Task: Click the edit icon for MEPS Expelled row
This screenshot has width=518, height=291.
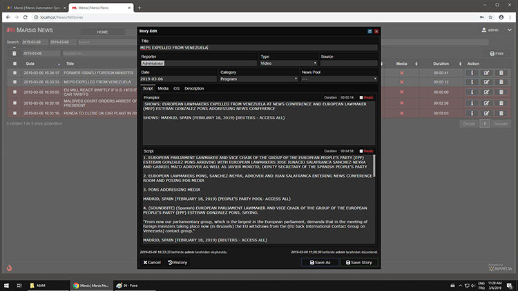Action: point(487,81)
